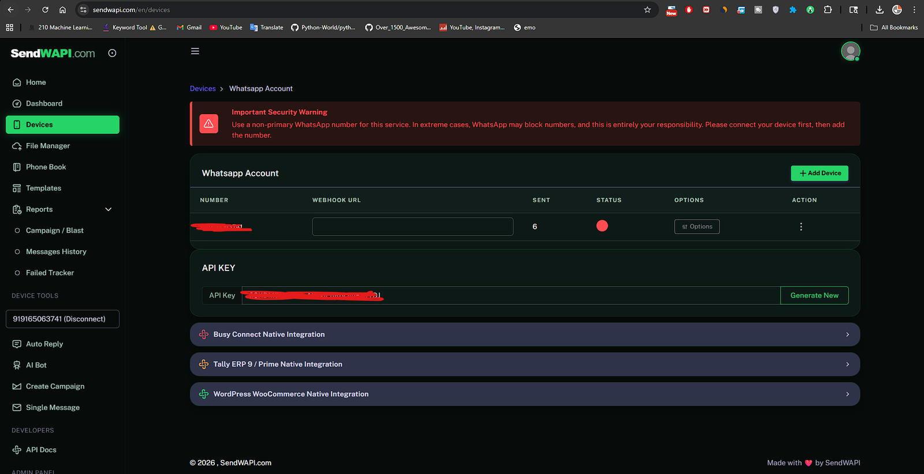Open the 210 Machine Learni... bookmark
The image size is (924, 474).
point(60,27)
